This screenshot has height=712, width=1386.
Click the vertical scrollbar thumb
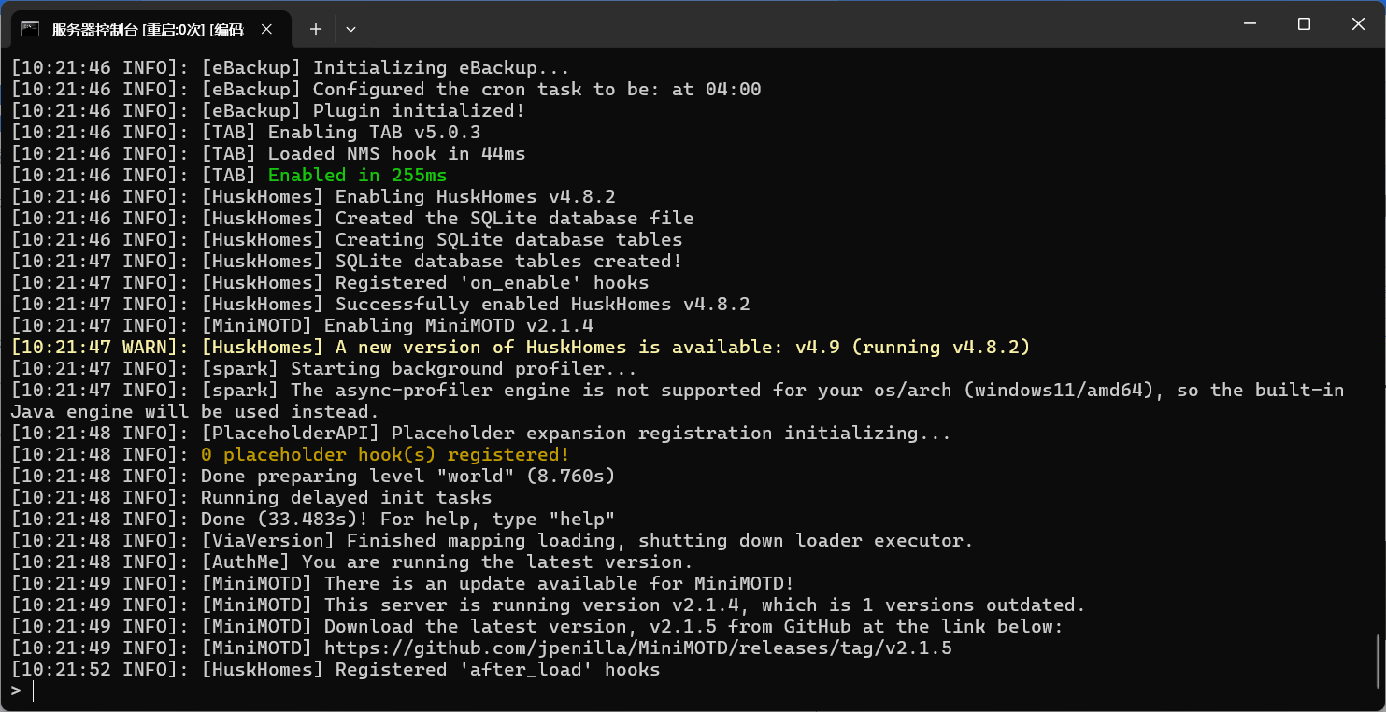click(1379, 660)
